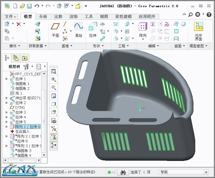The height and width of the screenshot is (178, 215).
Task: Toggle datum display filters icon
Action: pos(54,129)
